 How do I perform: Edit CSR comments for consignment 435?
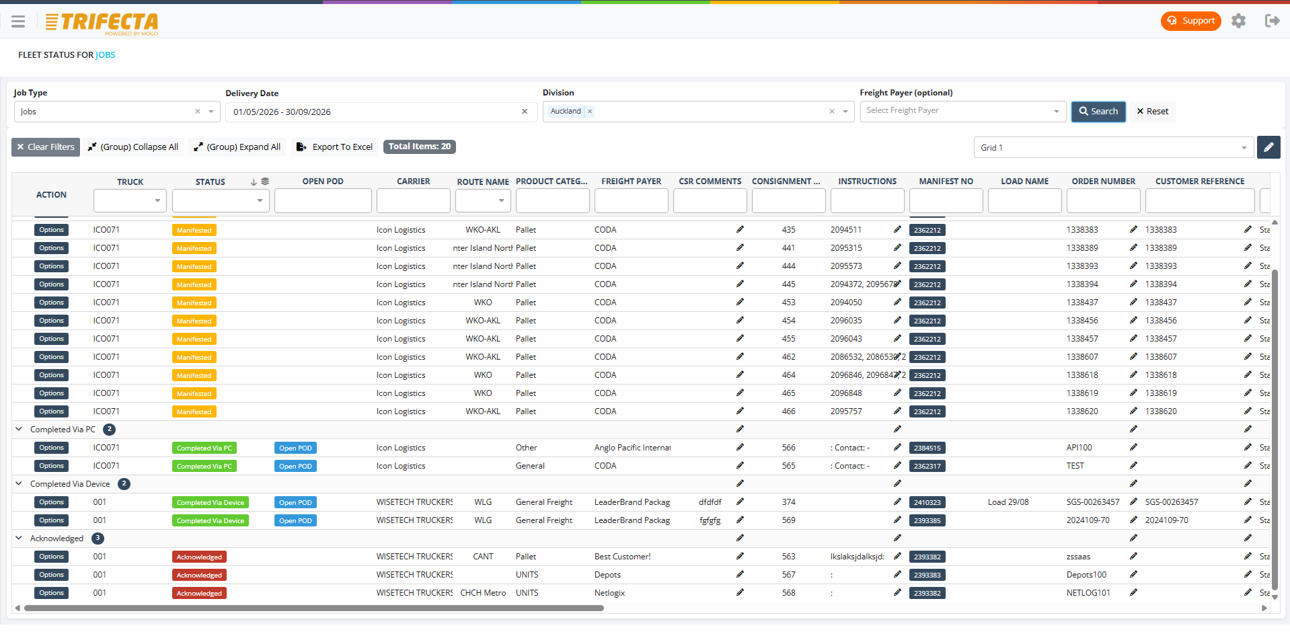(x=740, y=229)
